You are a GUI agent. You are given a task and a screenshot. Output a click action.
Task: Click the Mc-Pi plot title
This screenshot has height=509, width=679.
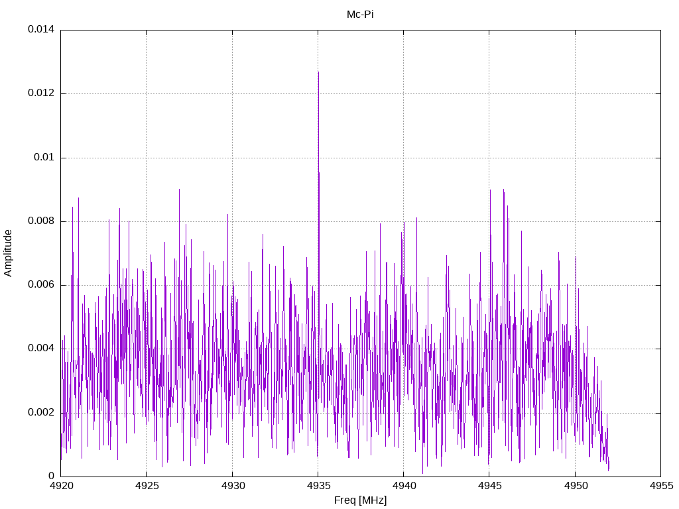click(360, 15)
